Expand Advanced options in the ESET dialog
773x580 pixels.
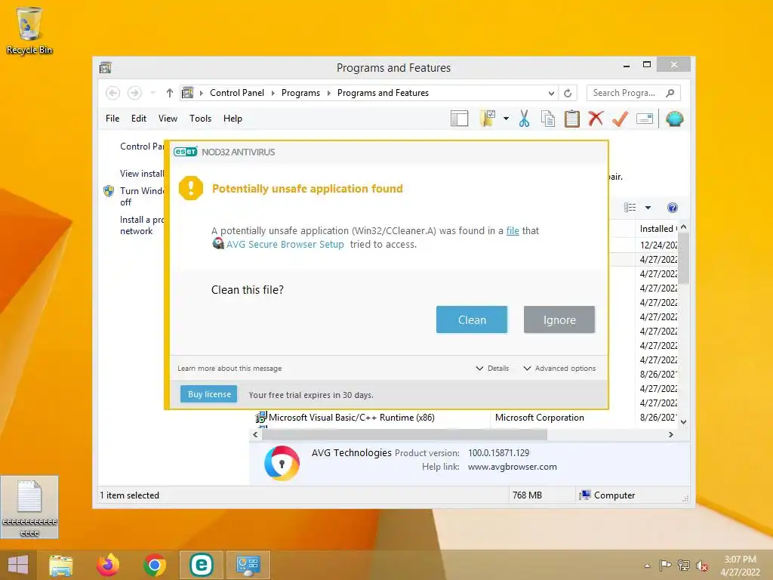pos(559,369)
